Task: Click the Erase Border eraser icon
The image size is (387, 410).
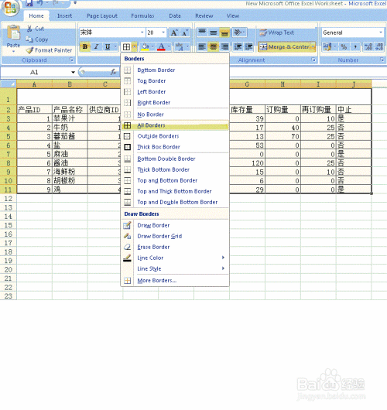Action: (x=127, y=247)
